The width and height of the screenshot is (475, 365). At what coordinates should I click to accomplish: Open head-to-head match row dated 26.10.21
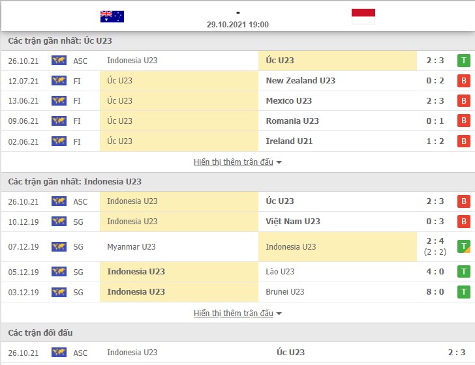[237, 353]
